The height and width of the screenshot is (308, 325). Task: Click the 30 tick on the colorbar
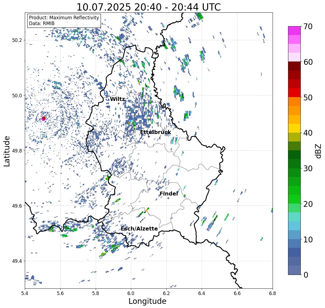[308, 168]
